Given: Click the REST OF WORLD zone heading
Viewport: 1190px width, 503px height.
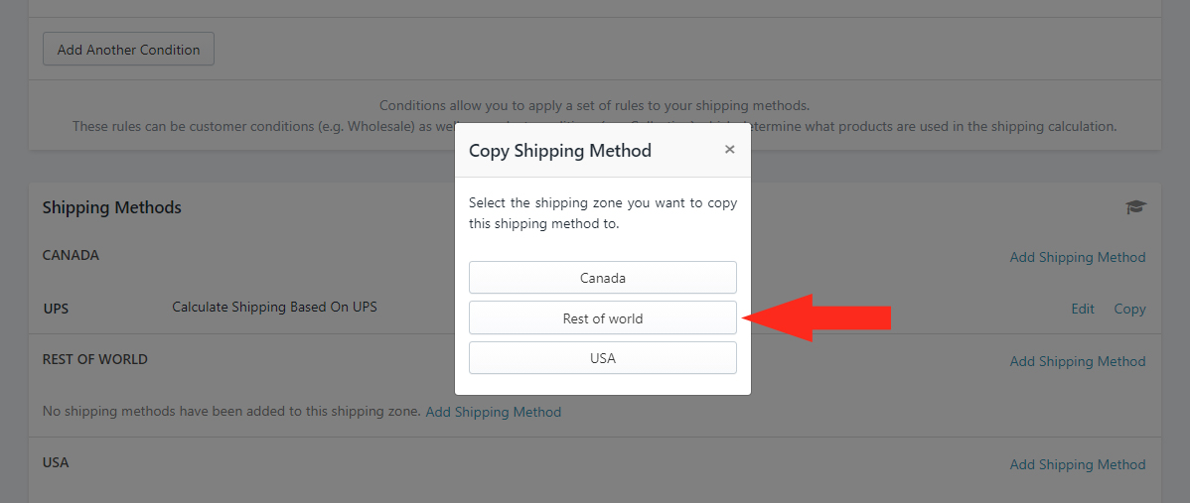Looking at the screenshot, I should point(94,359).
